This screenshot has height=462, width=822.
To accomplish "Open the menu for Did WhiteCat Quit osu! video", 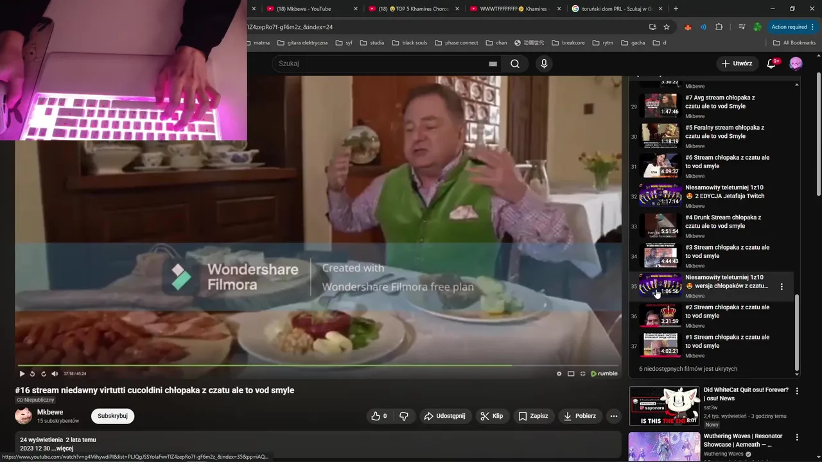I will click(x=797, y=391).
